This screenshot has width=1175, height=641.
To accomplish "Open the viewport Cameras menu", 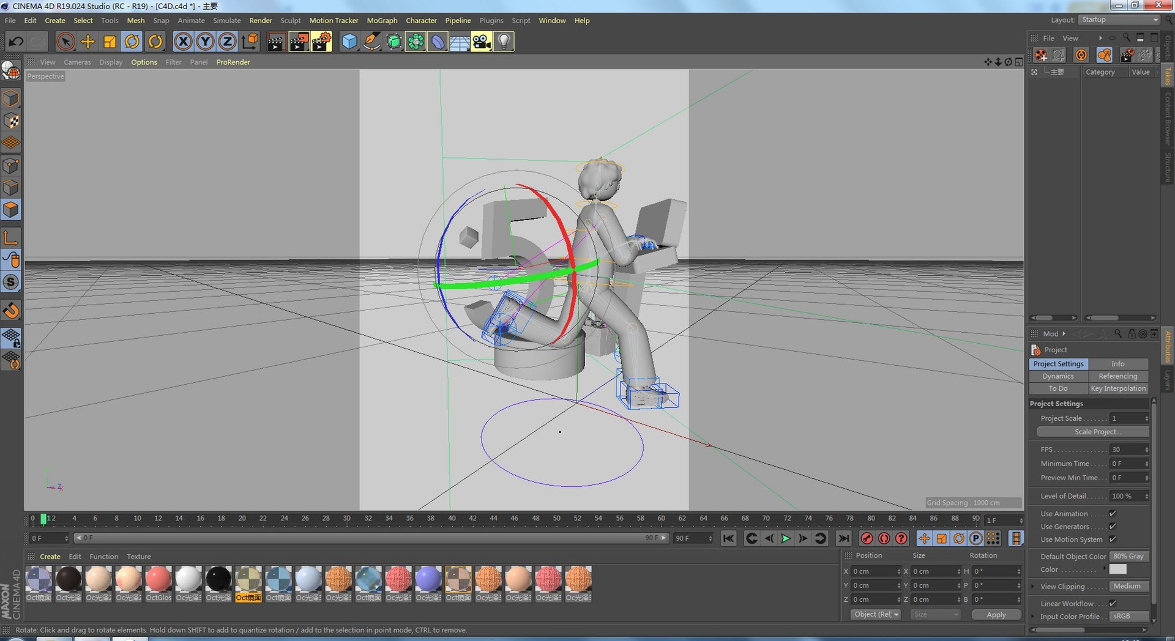I will pyautogui.click(x=77, y=62).
